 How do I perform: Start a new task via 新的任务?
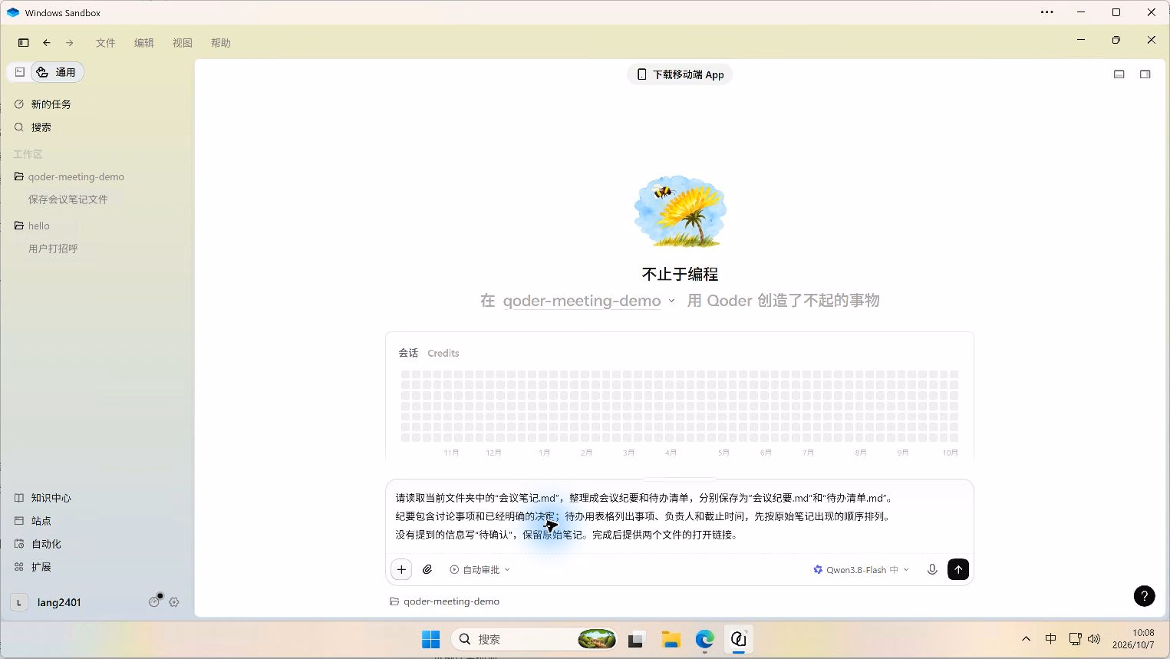pos(43,104)
